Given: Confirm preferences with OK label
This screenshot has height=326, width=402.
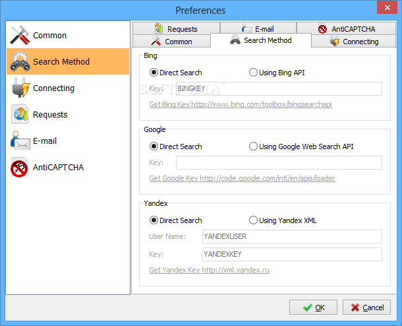Looking at the screenshot, I should point(320,308).
